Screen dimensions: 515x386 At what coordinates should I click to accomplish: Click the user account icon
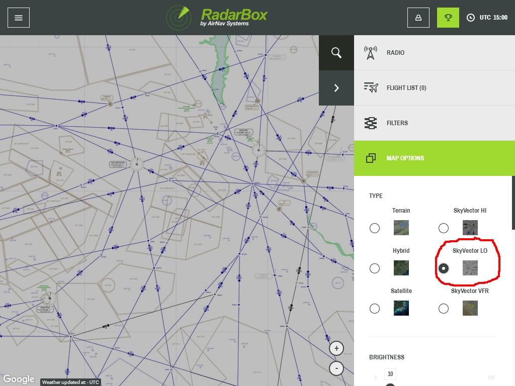pos(418,18)
